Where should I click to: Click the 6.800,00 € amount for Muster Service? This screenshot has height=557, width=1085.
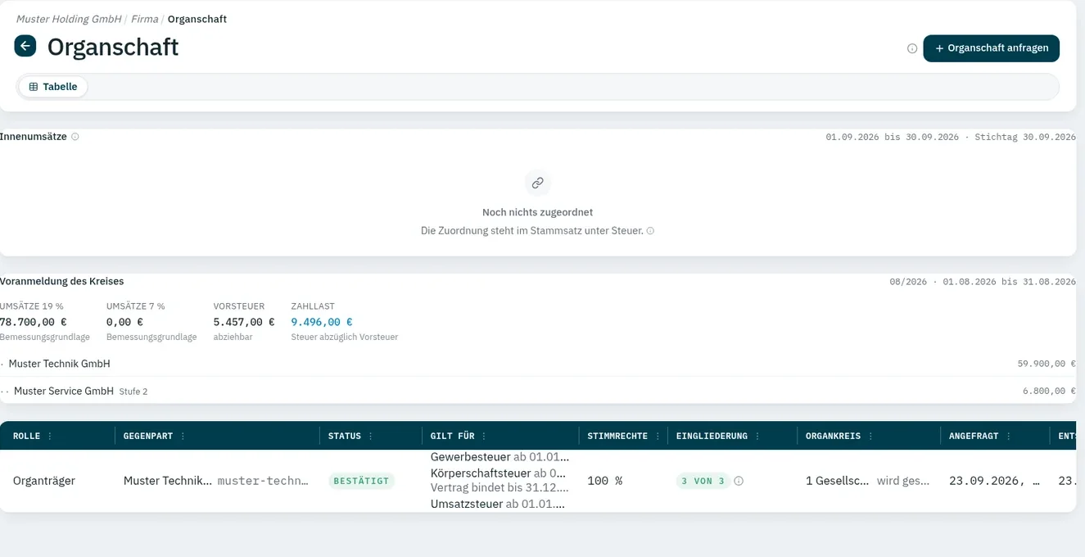[1049, 392]
